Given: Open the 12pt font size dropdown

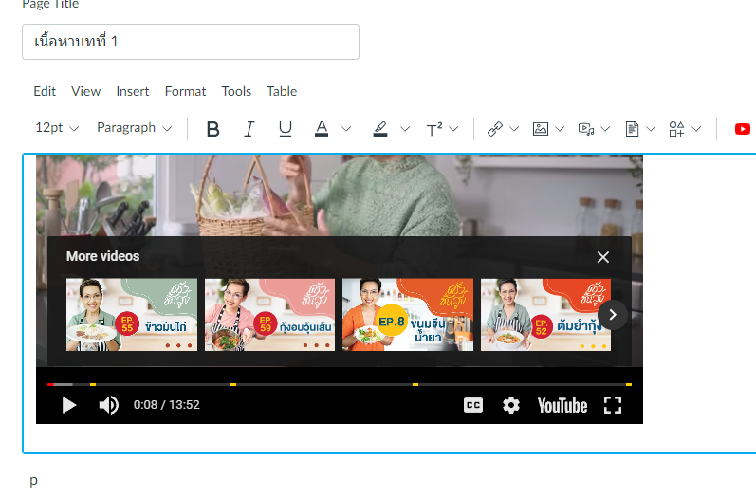Looking at the screenshot, I should [x=57, y=128].
